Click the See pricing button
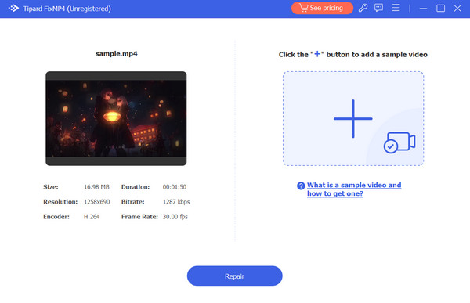 (x=322, y=8)
